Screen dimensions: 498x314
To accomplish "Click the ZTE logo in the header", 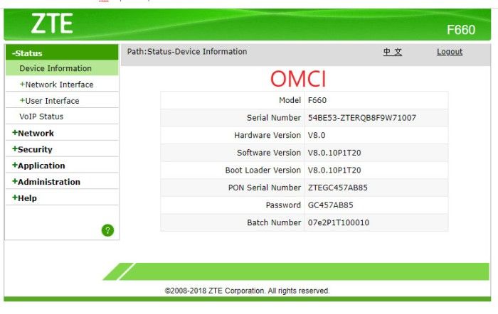I will coord(51,23).
